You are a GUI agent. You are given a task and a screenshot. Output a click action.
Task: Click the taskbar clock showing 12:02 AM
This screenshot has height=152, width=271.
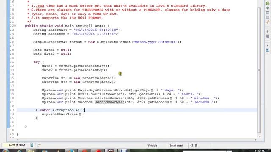click(x=260, y=151)
